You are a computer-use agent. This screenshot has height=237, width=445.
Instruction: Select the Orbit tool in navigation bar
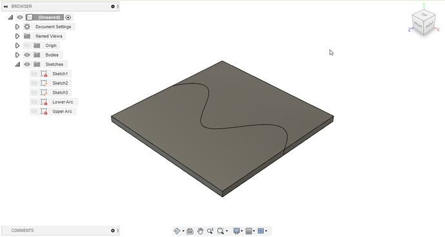coord(177,231)
